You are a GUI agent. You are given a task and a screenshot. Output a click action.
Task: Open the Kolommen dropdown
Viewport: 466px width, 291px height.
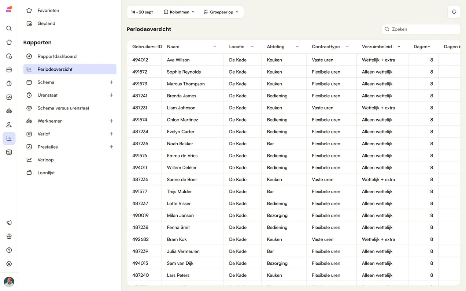point(179,12)
